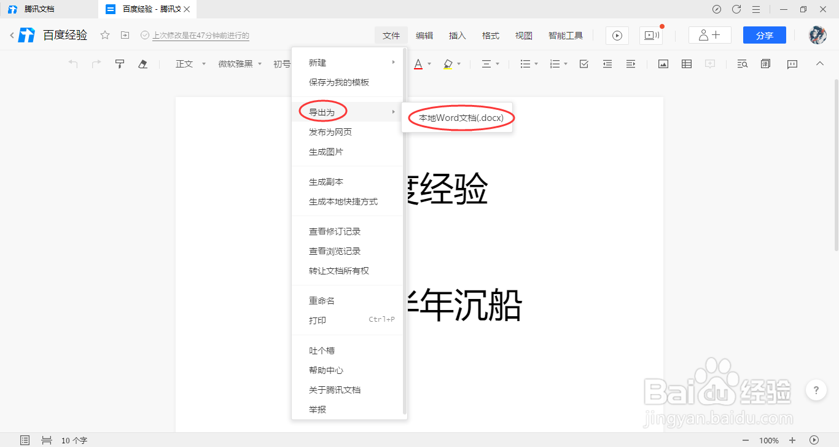Image resolution: width=839 pixels, height=447 pixels.
Task: Click the add collaborator button
Action: [709, 36]
